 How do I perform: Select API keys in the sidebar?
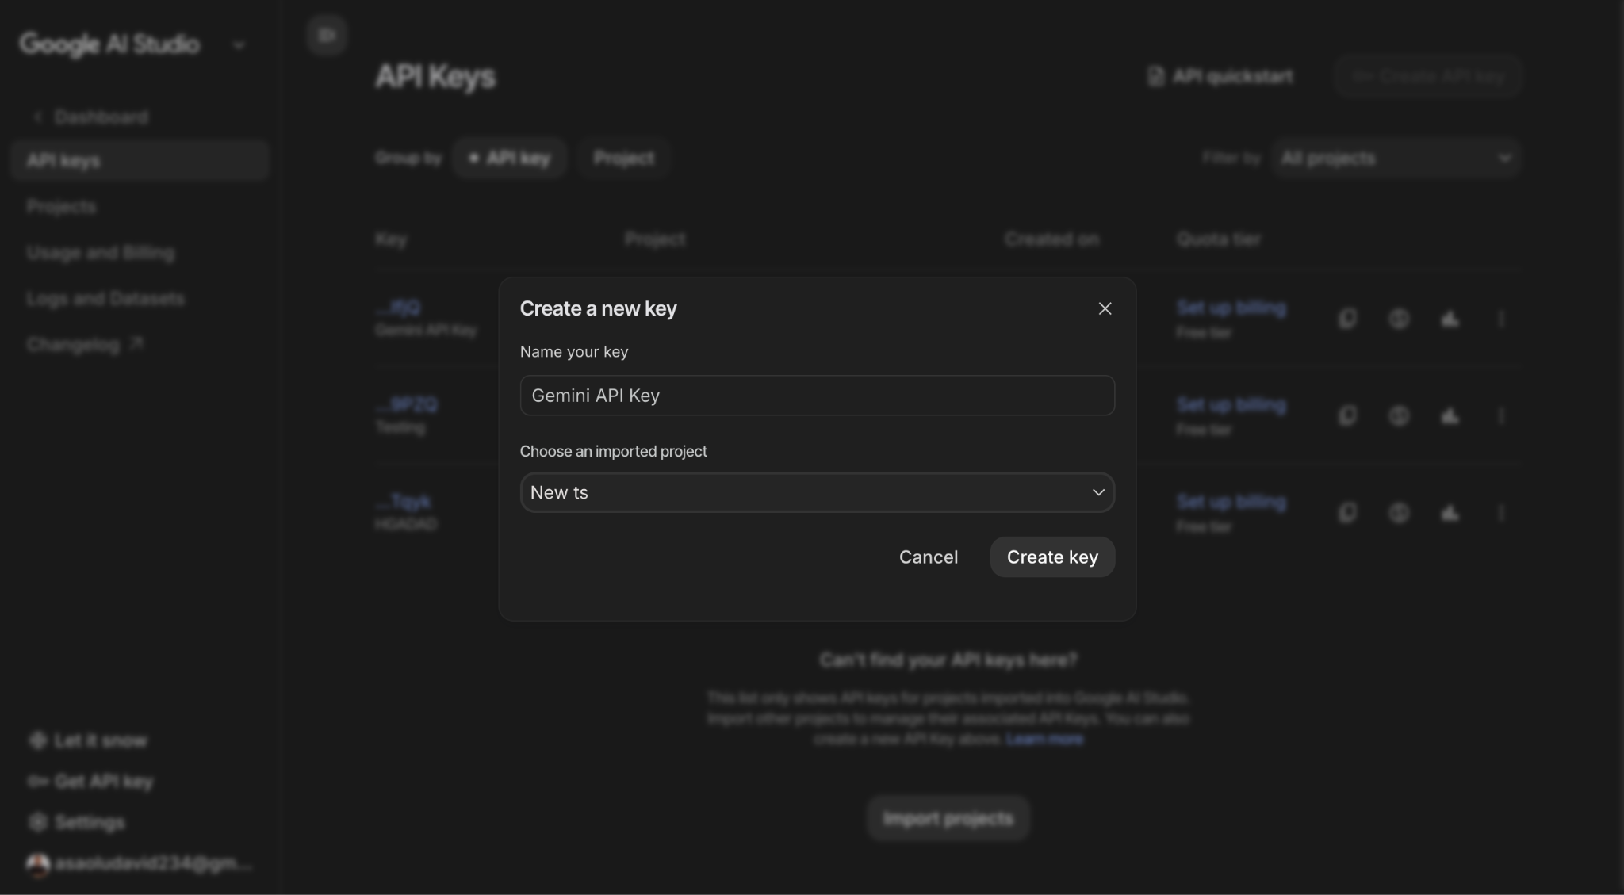[140, 160]
